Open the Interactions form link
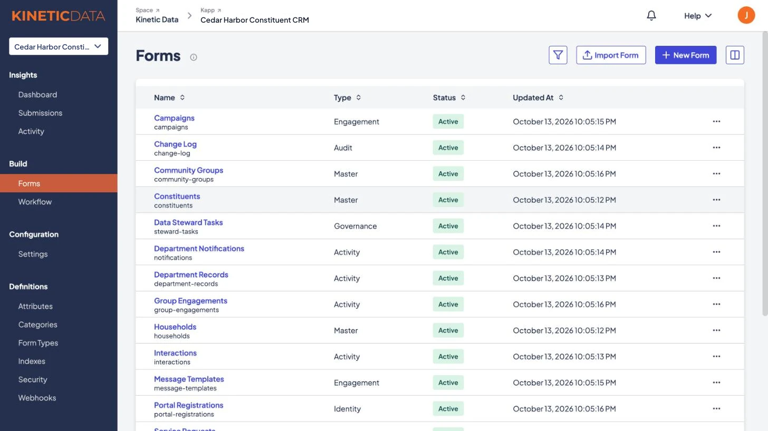Viewport: 768px width, 431px height. (175, 353)
